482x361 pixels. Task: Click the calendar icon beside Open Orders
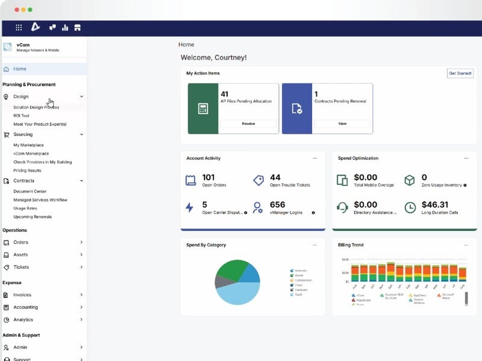[x=189, y=179]
